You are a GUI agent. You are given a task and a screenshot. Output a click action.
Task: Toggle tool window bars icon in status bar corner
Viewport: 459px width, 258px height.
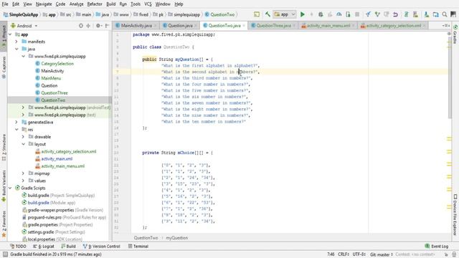tap(5, 254)
